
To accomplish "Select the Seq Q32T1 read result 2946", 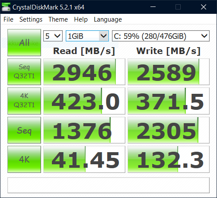I will pyautogui.click(x=84, y=72).
